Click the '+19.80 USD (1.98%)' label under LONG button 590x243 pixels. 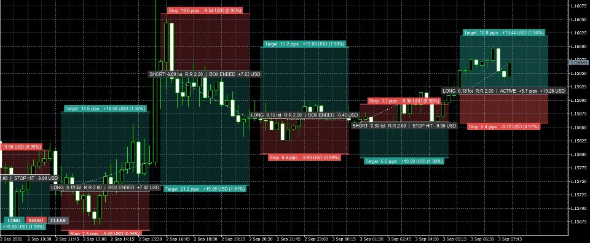23,227
